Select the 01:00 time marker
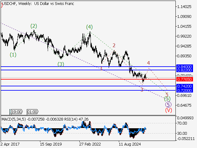 pyautogui.click(x=32, y=112)
